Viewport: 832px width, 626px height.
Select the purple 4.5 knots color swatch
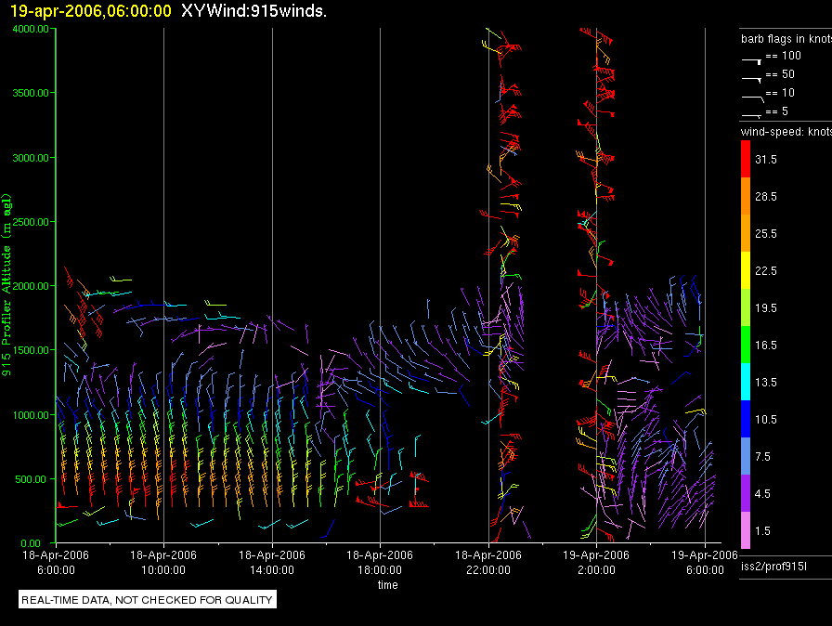[745, 493]
